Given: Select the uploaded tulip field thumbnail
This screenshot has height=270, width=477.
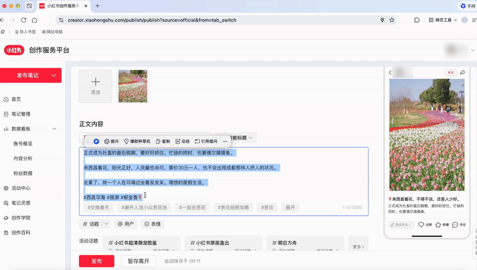Looking at the screenshot, I should coord(133,86).
